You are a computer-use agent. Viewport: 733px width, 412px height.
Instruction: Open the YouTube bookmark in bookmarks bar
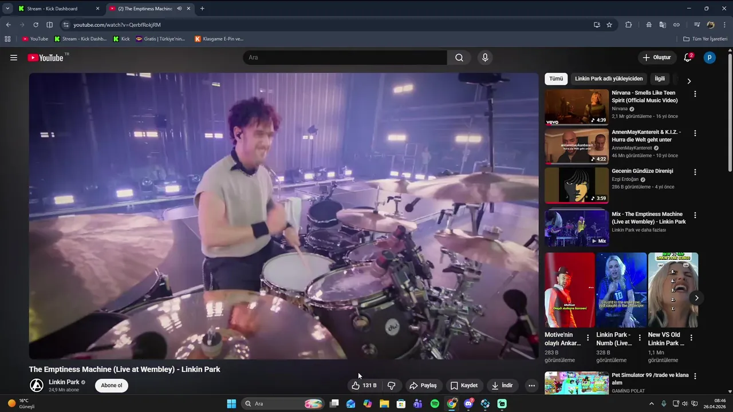[x=35, y=39]
